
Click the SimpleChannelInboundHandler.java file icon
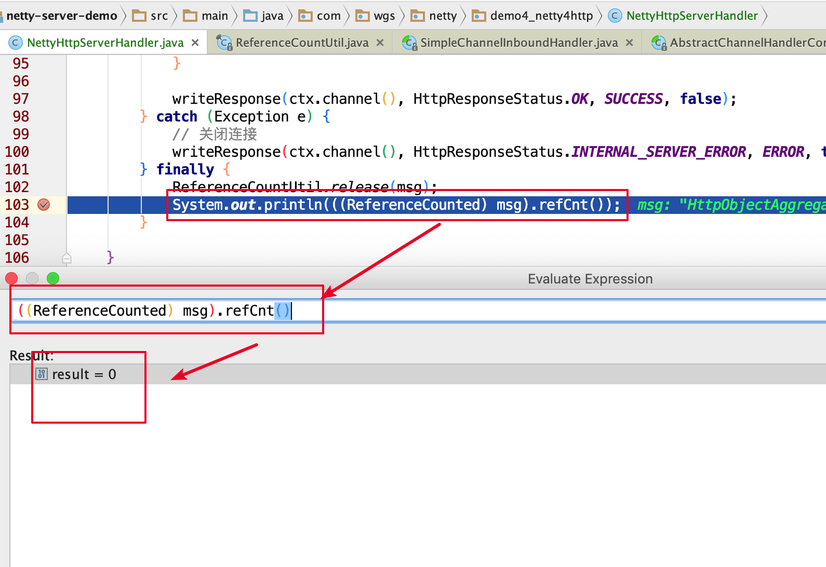[409, 43]
